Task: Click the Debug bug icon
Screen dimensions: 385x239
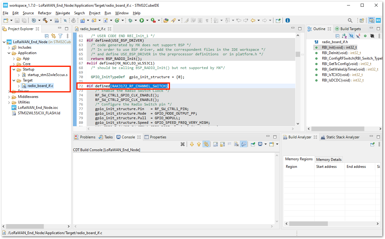Action: coord(130,20)
